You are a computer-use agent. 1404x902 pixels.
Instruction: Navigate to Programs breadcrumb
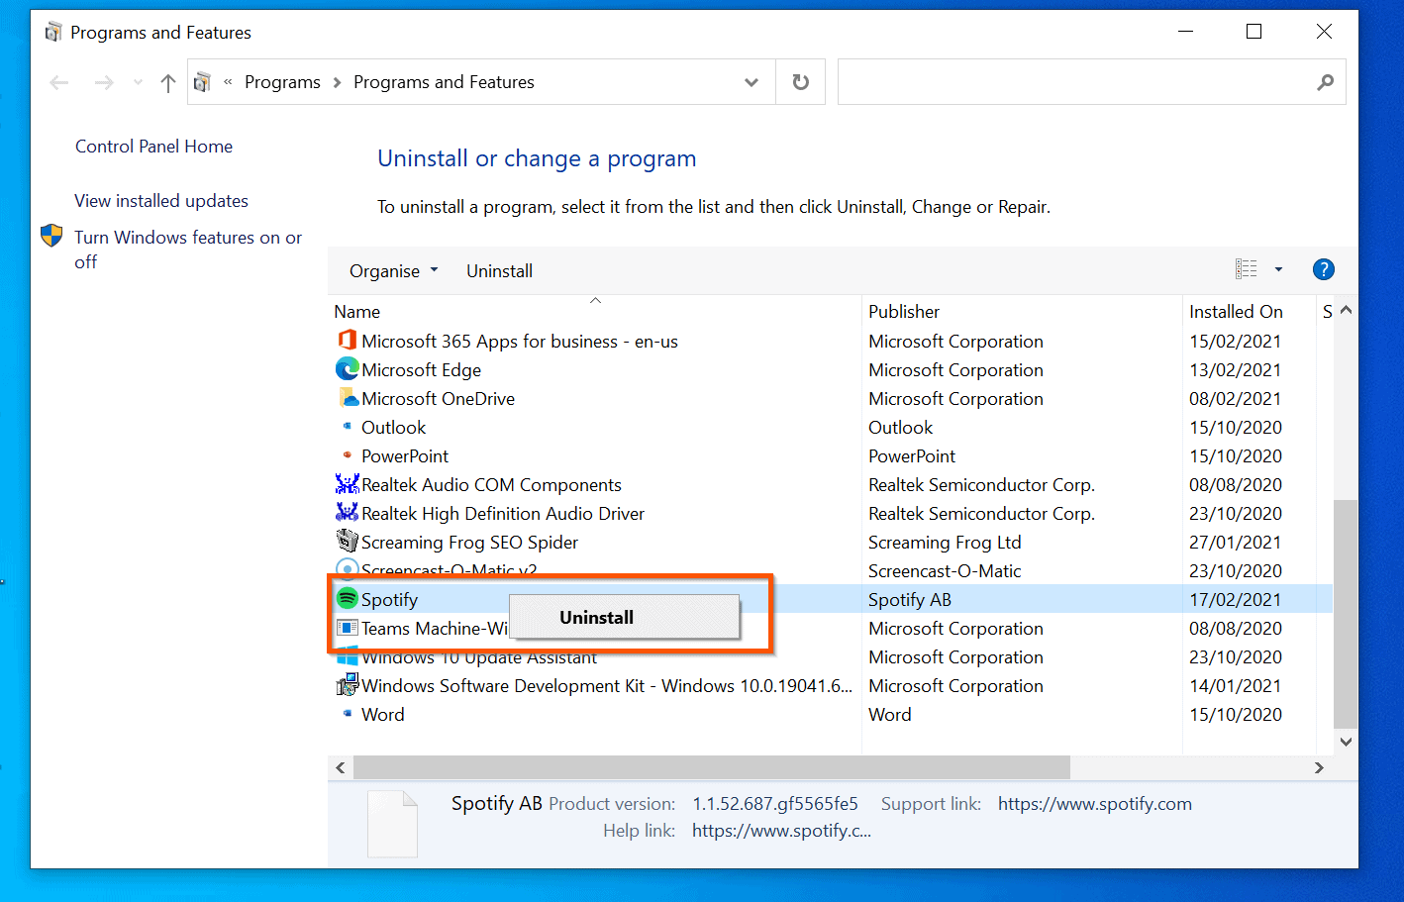[x=282, y=82]
